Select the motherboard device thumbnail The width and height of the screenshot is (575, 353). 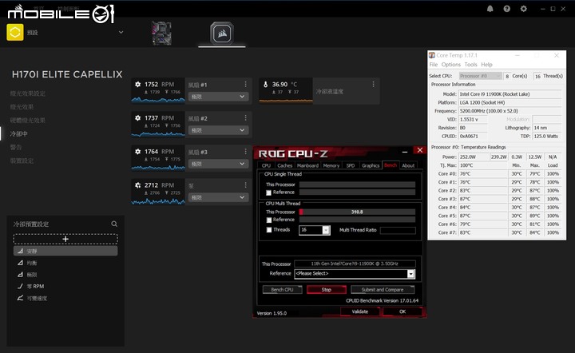point(161,34)
